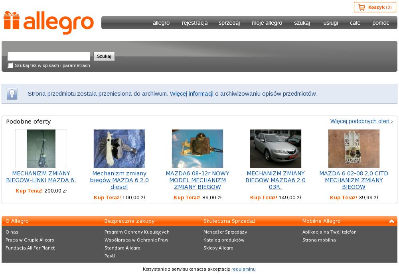Click the 39,99 zł price text
The width and height of the screenshot is (399, 277).
coord(368,198)
